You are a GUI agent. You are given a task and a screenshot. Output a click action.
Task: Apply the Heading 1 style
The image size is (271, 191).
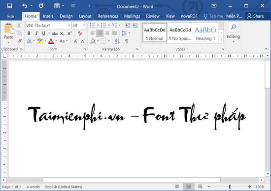pyautogui.click(x=205, y=33)
